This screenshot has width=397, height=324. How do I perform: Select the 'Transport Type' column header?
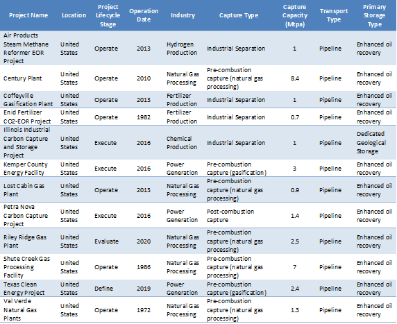pos(334,15)
